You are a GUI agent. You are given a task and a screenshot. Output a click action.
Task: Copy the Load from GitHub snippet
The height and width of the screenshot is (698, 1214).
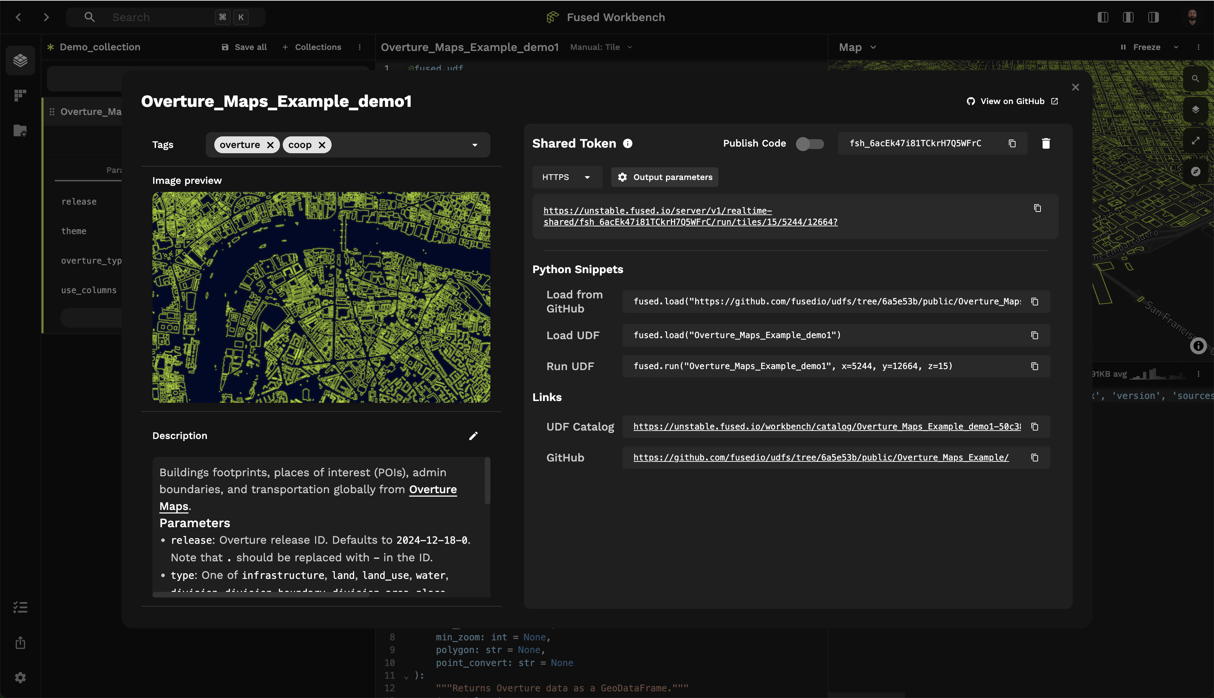[1035, 302]
